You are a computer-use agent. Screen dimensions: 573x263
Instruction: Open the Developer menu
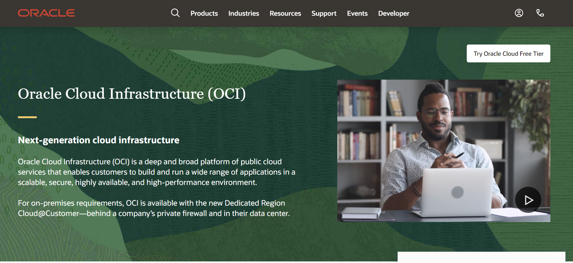(394, 13)
